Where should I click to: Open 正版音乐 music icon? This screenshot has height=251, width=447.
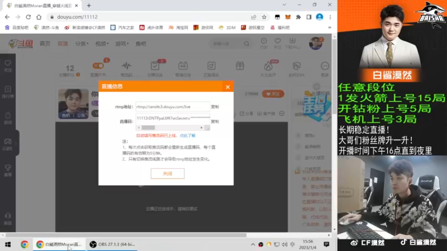[x=211, y=66]
